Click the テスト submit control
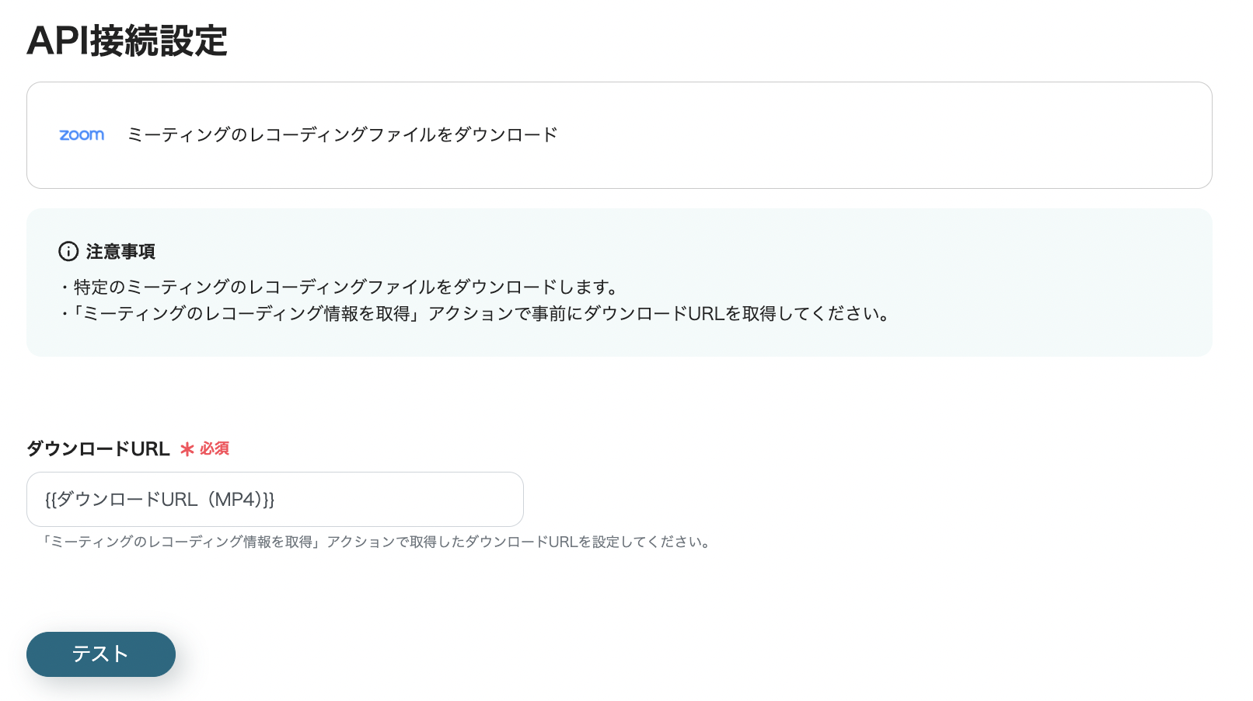 (x=100, y=654)
